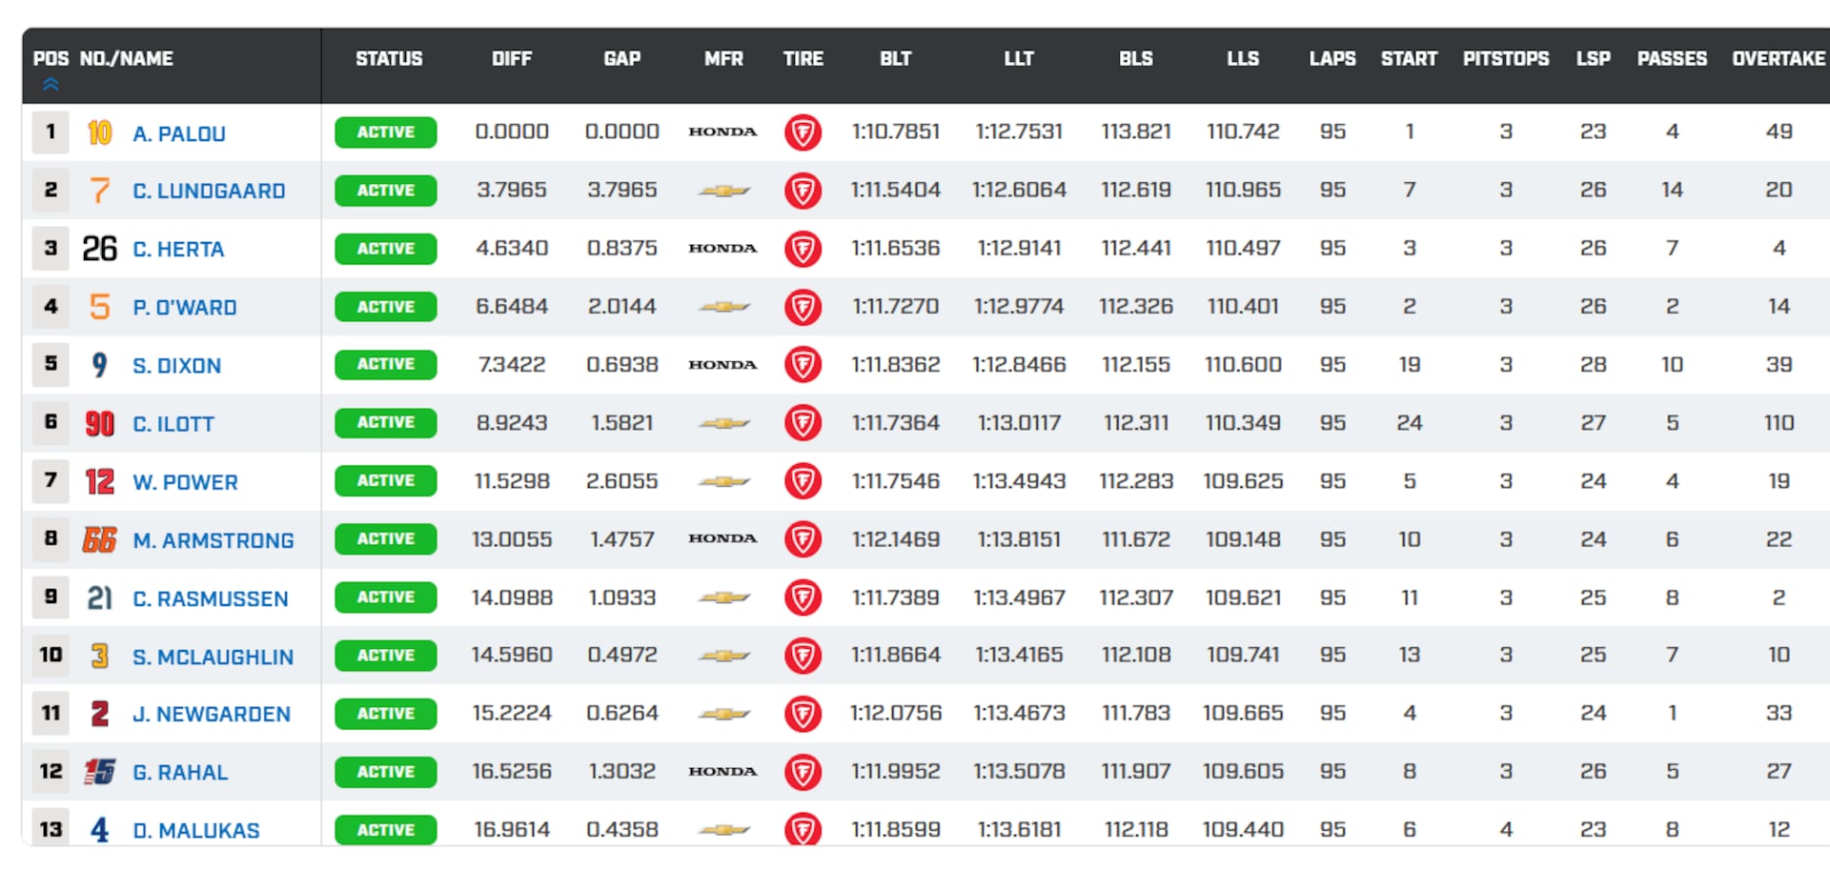Click the number 66 car icon for Armstrong

click(x=99, y=540)
